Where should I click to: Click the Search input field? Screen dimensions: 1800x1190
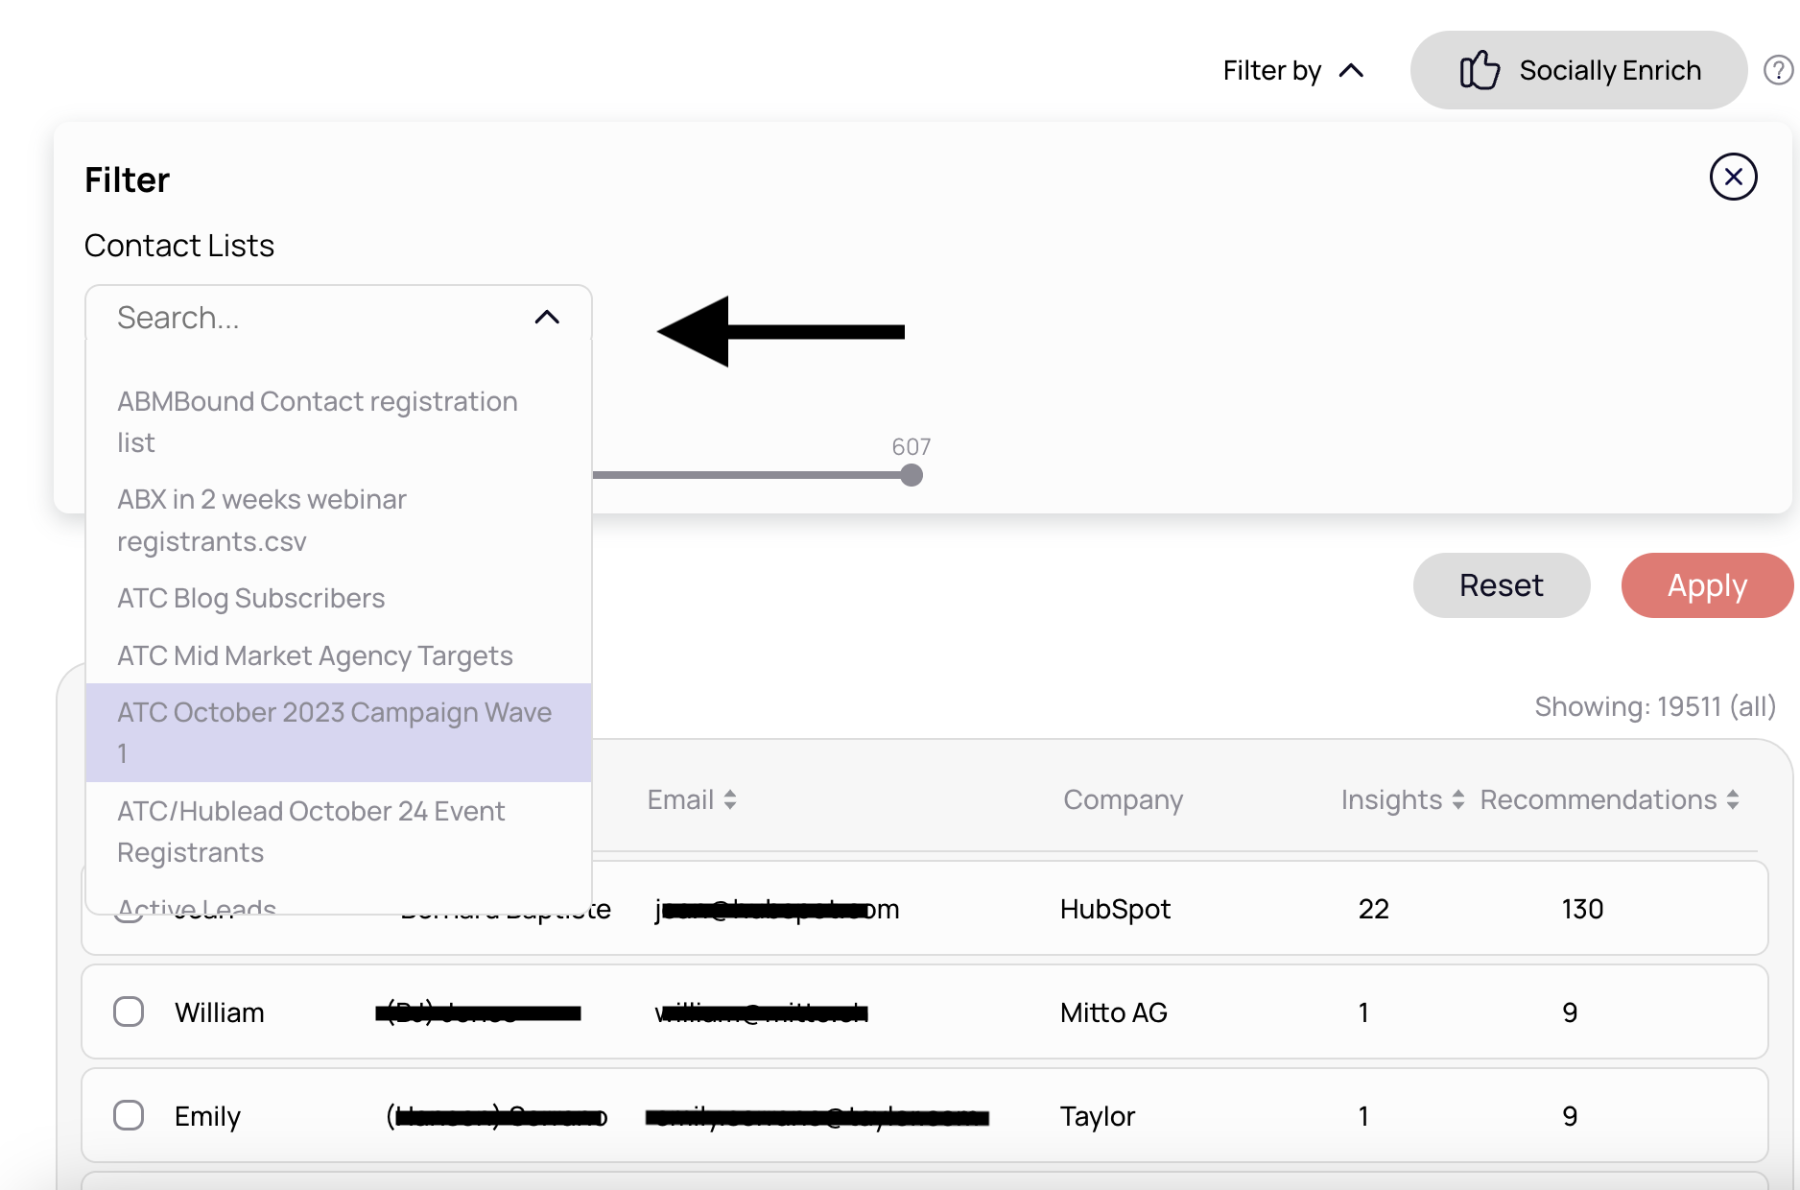click(288, 317)
